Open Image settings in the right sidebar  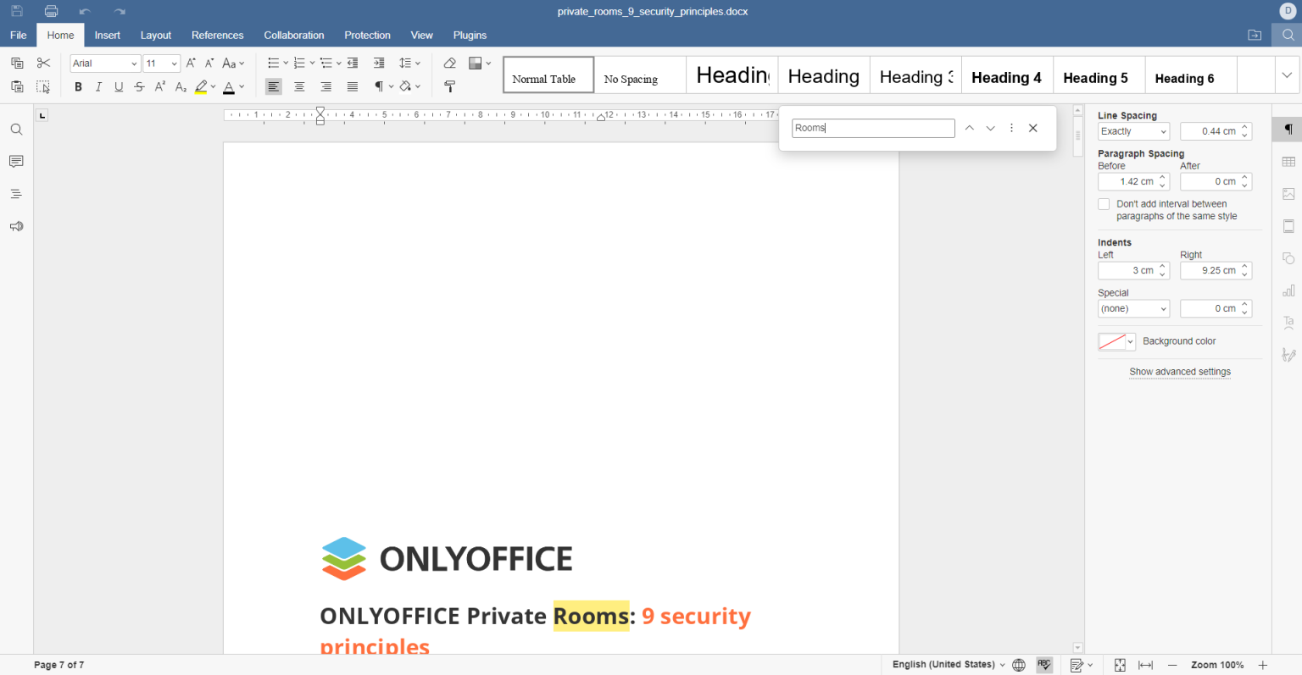pyautogui.click(x=1288, y=193)
